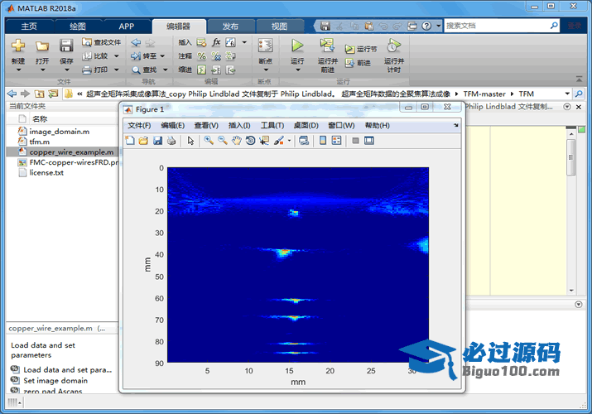Click 运行并前进 (Run and Advance) icon
The image size is (592, 414).
pyautogui.click(x=327, y=46)
